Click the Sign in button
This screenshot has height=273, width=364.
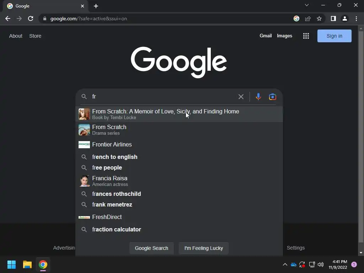pos(334,36)
